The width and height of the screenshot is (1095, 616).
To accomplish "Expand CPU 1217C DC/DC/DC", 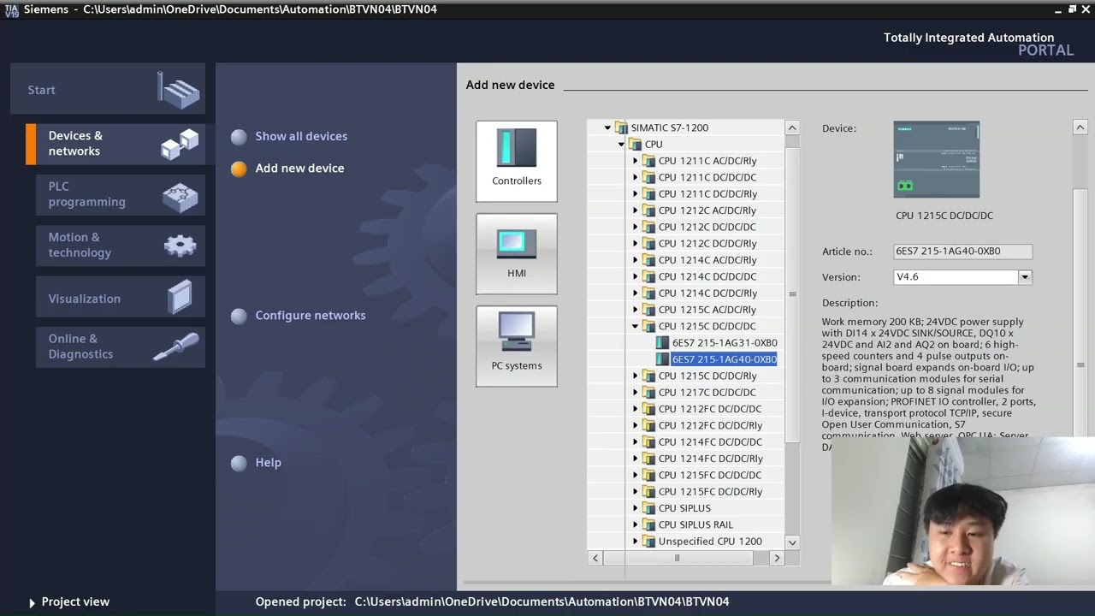I will (636, 393).
